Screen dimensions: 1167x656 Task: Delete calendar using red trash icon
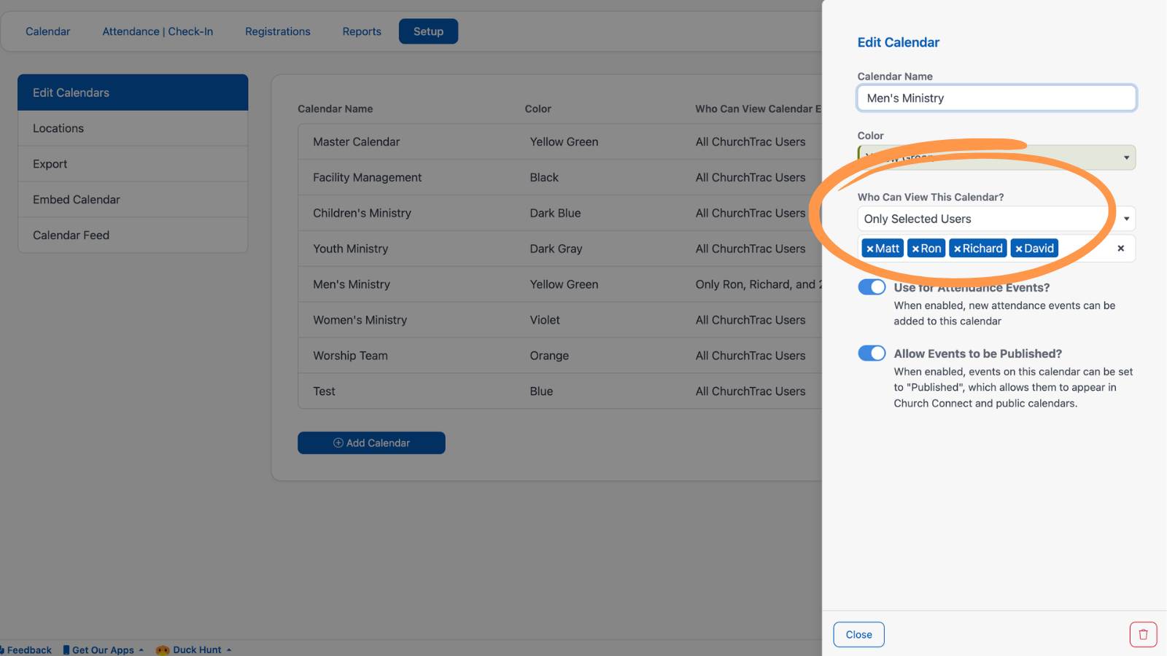tap(1143, 634)
